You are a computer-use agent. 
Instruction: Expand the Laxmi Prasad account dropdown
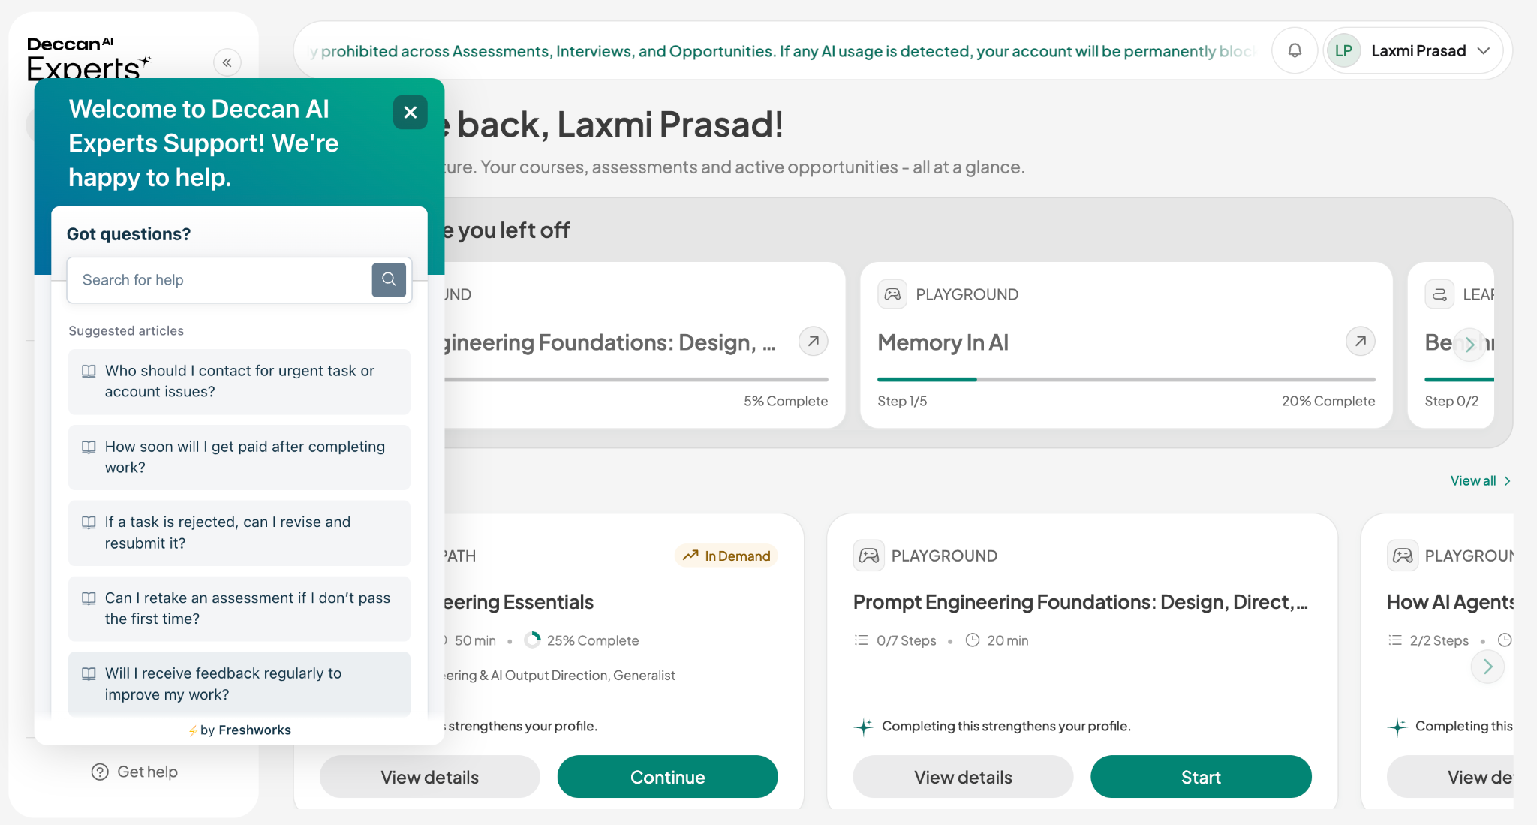pyautogui.click(x=1483, y=50)
